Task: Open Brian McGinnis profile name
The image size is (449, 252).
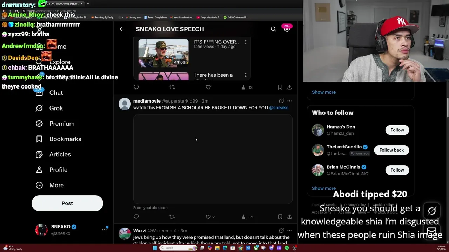Action: click(343, 167)
